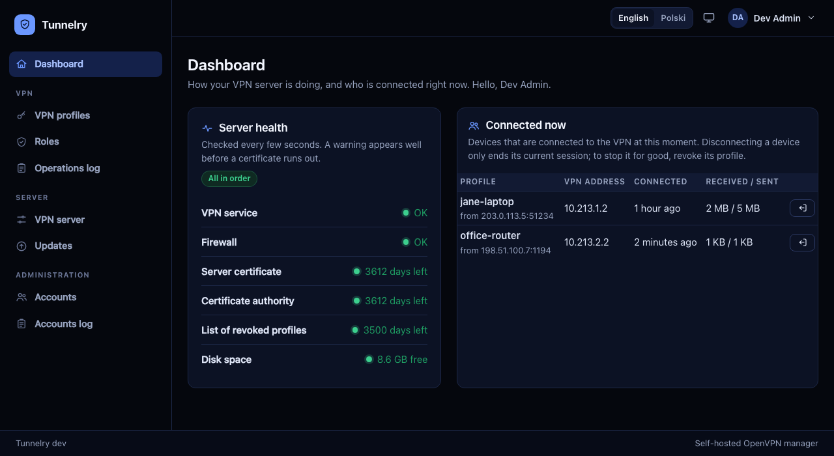The image size is (834, 456).
Task: Open the Accounts page
Action: point(85,297)
